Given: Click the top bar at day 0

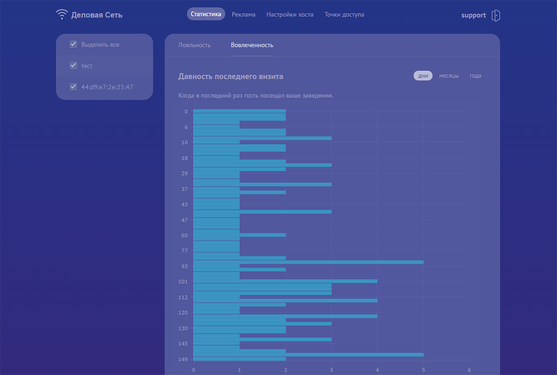Looking at the screenshot, I should click(x=239, y=111).
